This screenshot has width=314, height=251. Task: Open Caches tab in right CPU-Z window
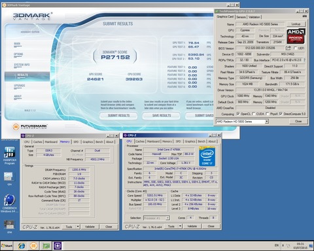point(140,141)
